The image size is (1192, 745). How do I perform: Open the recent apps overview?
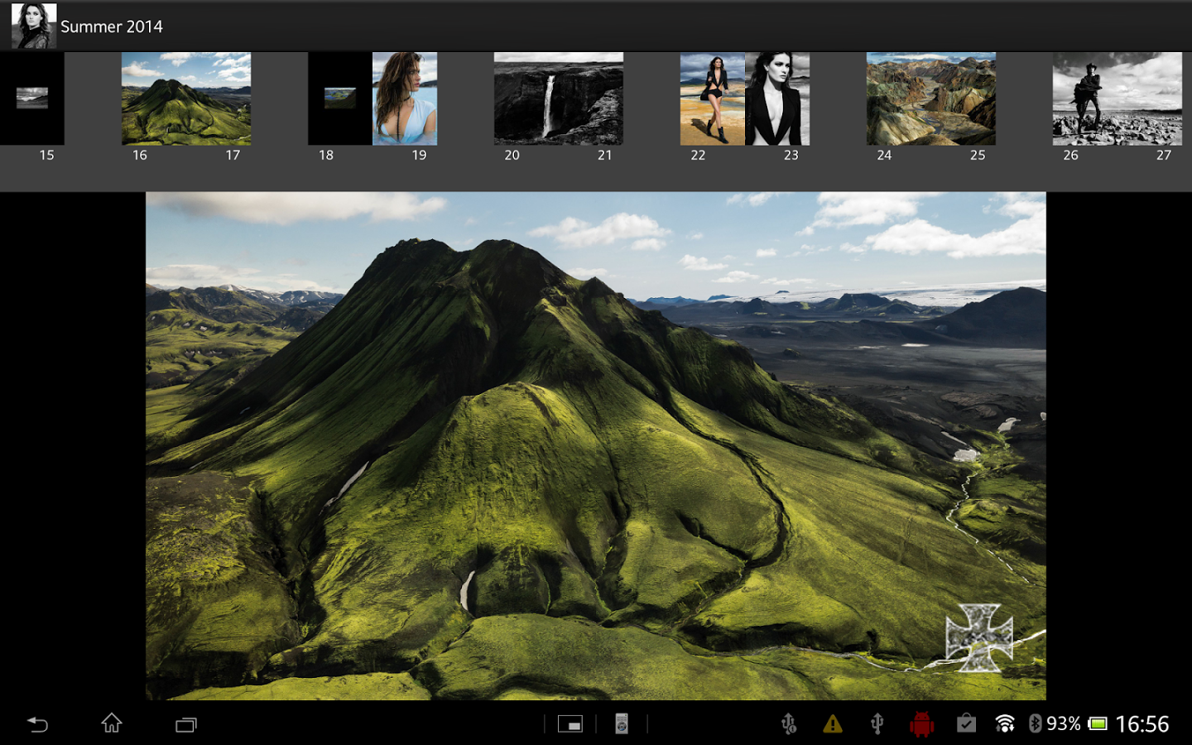click(186, 724)
